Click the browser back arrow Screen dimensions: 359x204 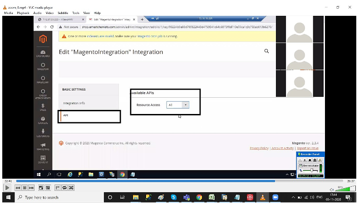[x=38, y=27]
